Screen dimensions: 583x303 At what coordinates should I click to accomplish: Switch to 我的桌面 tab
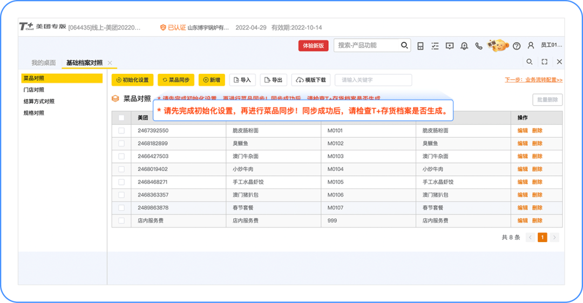pyautogui.click(x=43, y=63)
